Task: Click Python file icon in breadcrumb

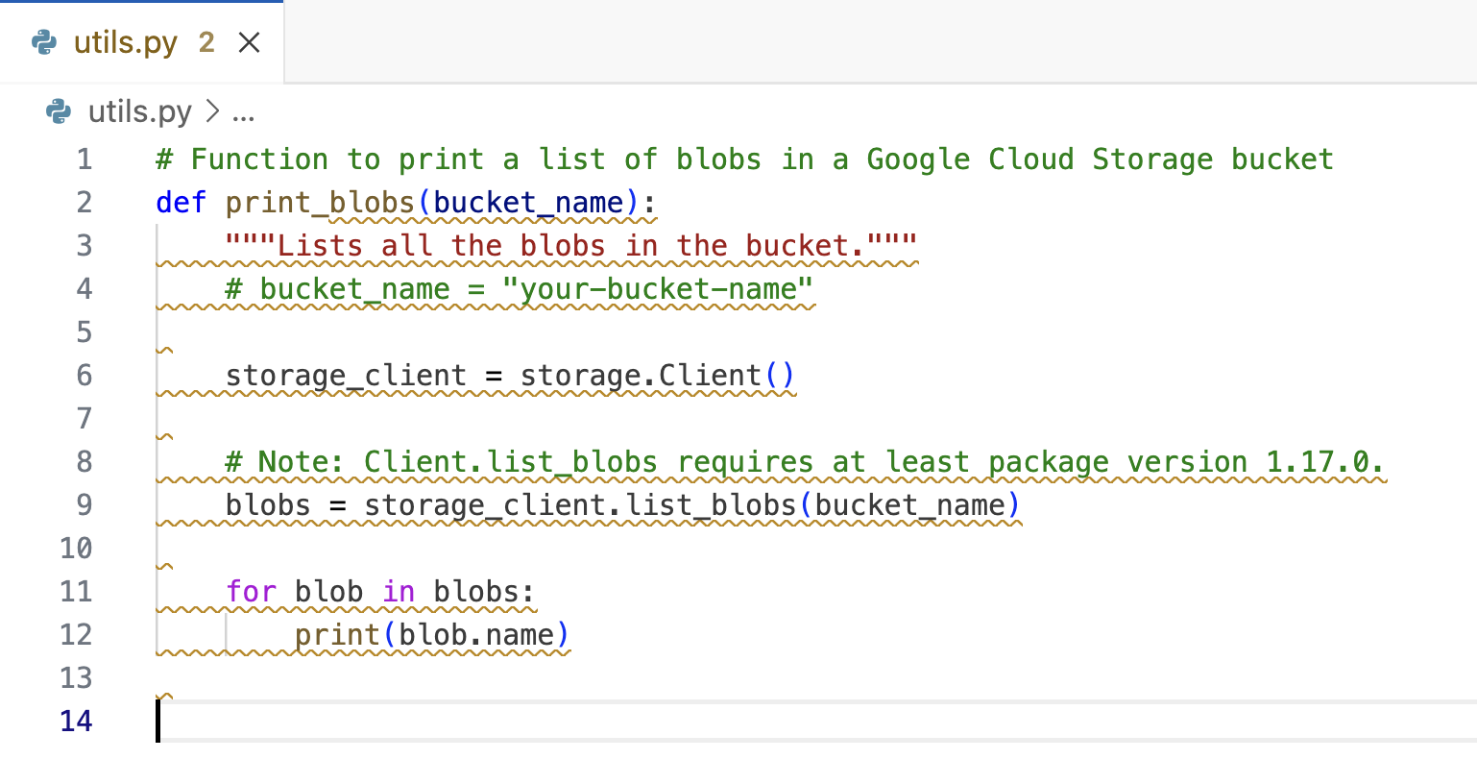Action: coord(59,111)
